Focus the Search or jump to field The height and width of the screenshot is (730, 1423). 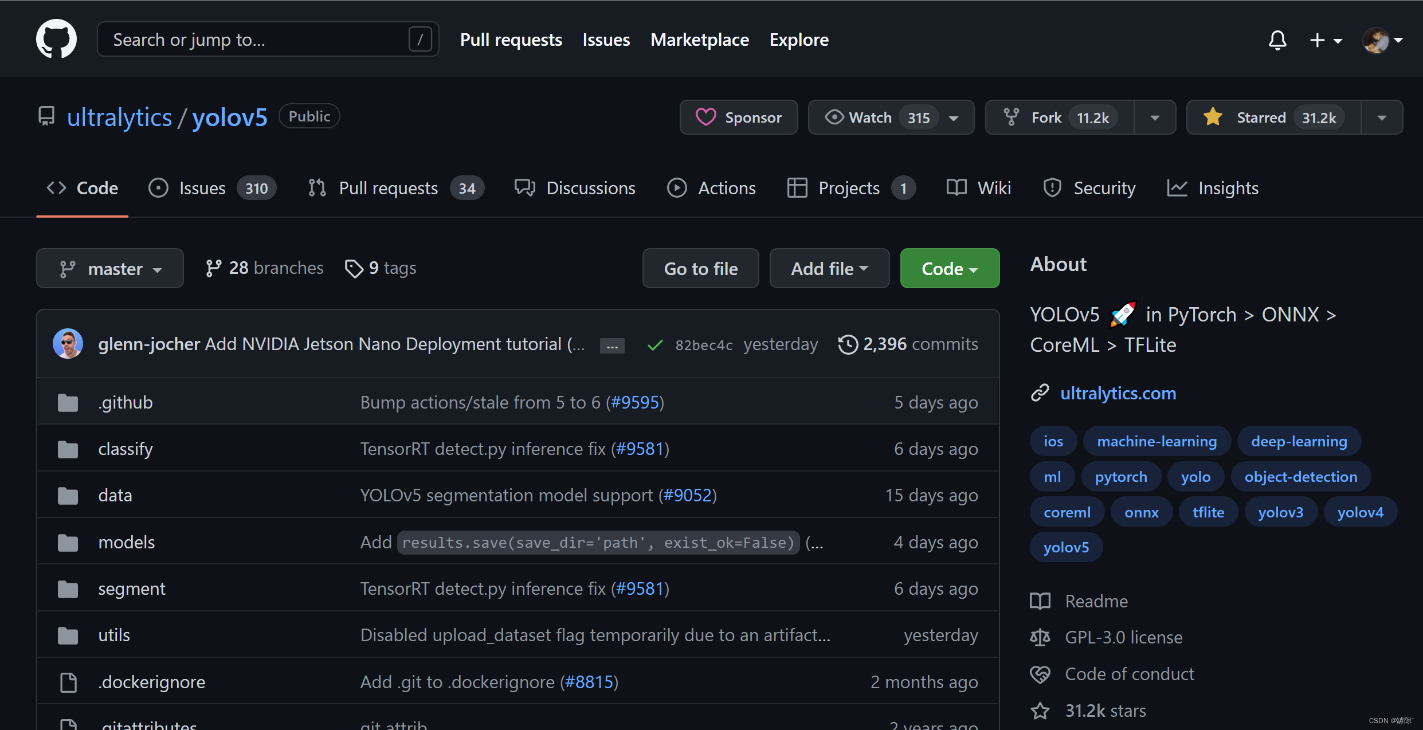(x=268, y=40)
